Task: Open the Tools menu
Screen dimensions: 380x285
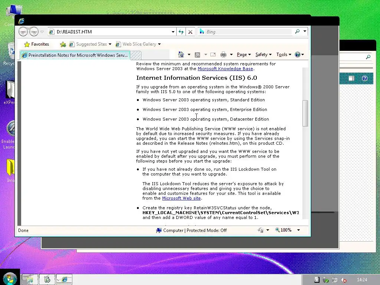Action: tap(284, 55)
